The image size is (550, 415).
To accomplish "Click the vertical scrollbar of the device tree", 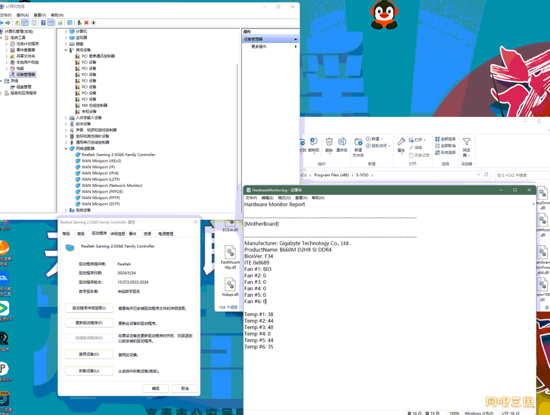I will coord(237,137).
